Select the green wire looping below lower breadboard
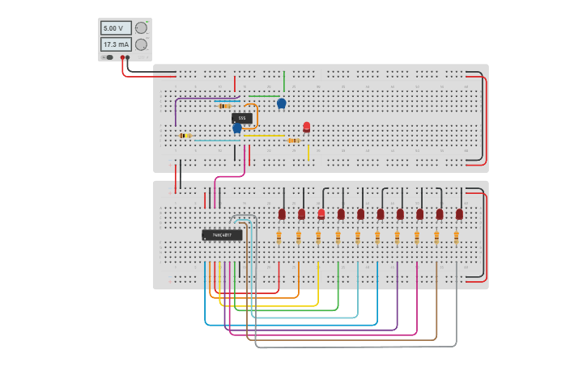Viewport: 587px width, 366px height. pyautogui.click(x=287, y=310)
